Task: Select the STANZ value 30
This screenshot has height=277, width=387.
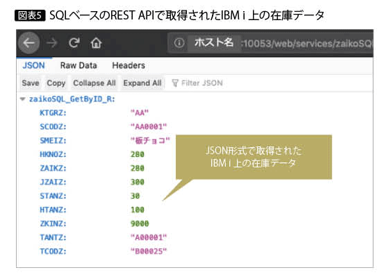Action: 135,196
